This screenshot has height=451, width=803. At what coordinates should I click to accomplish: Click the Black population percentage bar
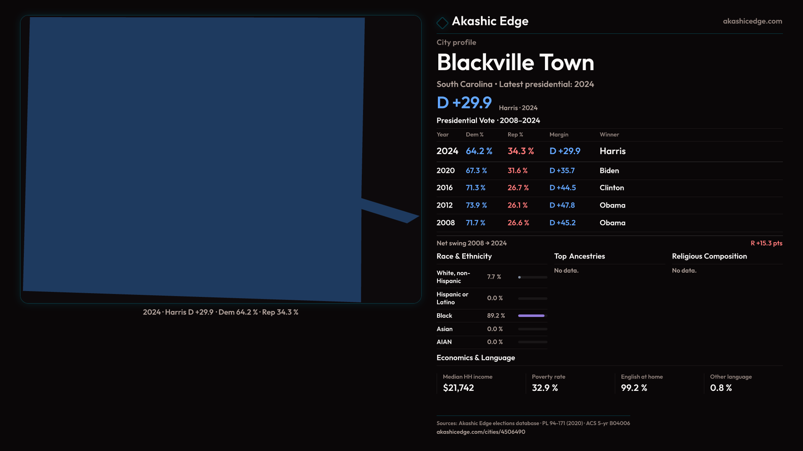532,316
